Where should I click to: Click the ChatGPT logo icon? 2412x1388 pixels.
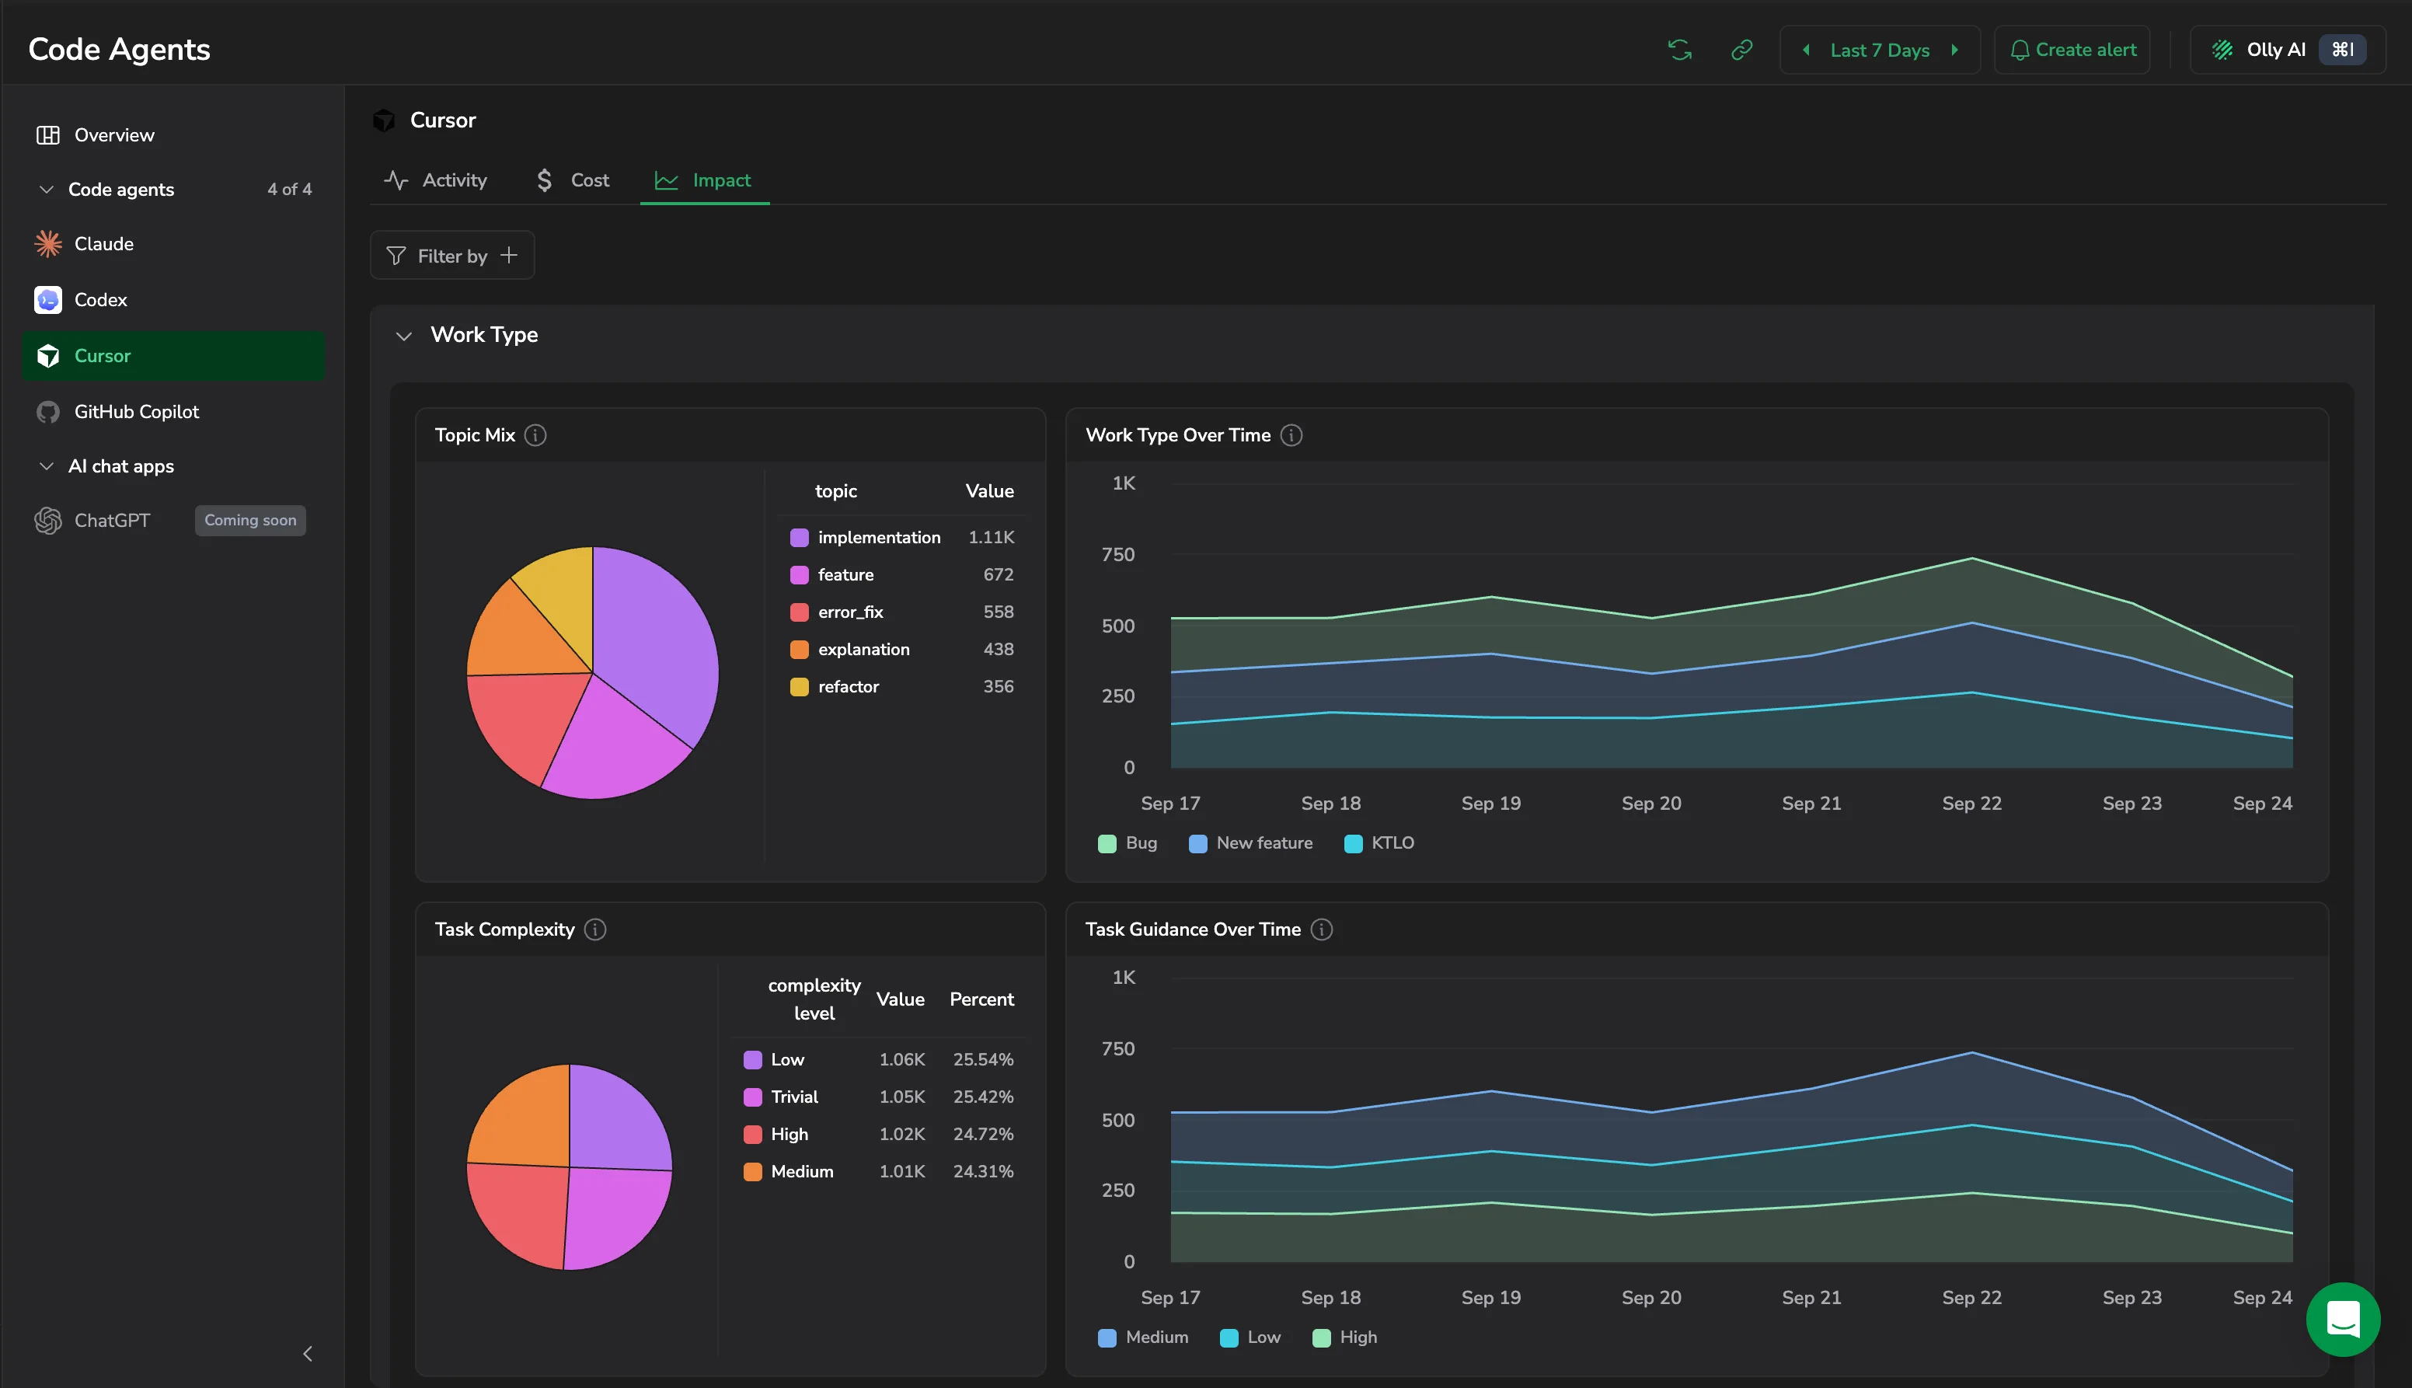pyautogui.click(x=47, y=521)
